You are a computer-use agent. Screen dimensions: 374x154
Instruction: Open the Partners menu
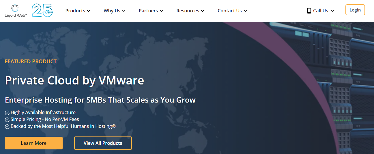pyautogui.click(x=151, y=11)
